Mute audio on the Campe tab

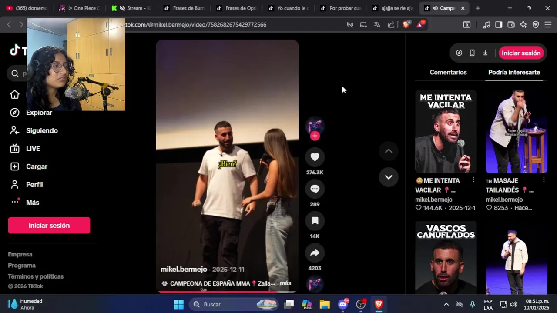point(435,8)
